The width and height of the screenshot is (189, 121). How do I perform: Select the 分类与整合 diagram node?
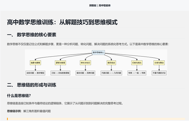pos(159,63)
